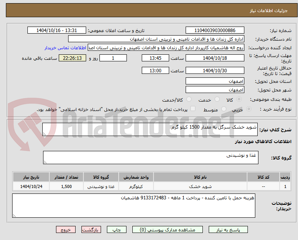This screenshot has height=240, width=298.
Task: Click the response deadline date 1404/10/18
Action: 215,58
